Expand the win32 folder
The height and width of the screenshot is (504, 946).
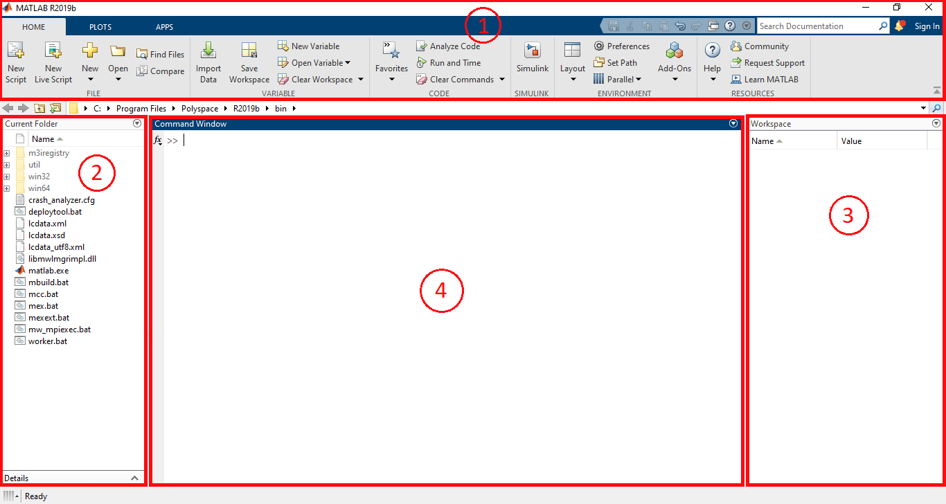[7, 177]
